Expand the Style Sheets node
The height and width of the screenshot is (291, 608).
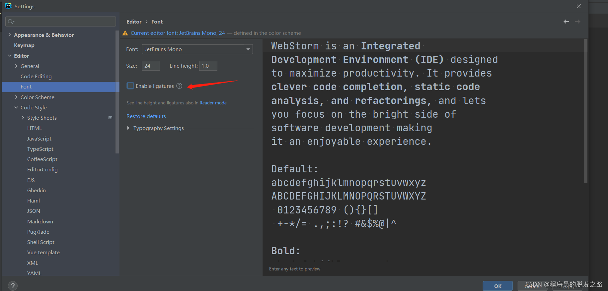tap(23, 118)
